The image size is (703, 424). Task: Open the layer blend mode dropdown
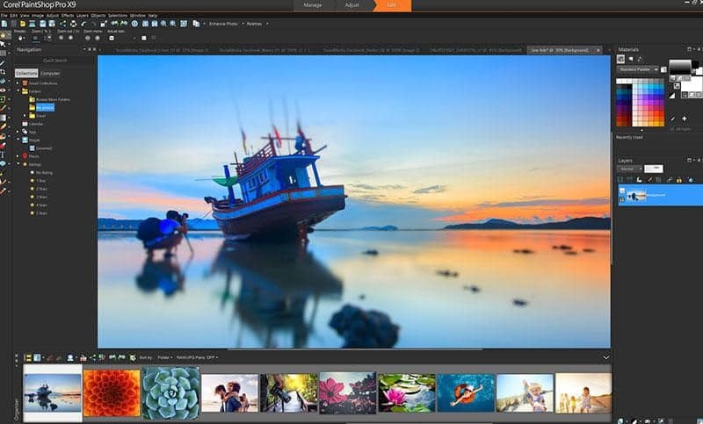pos(629,168)
